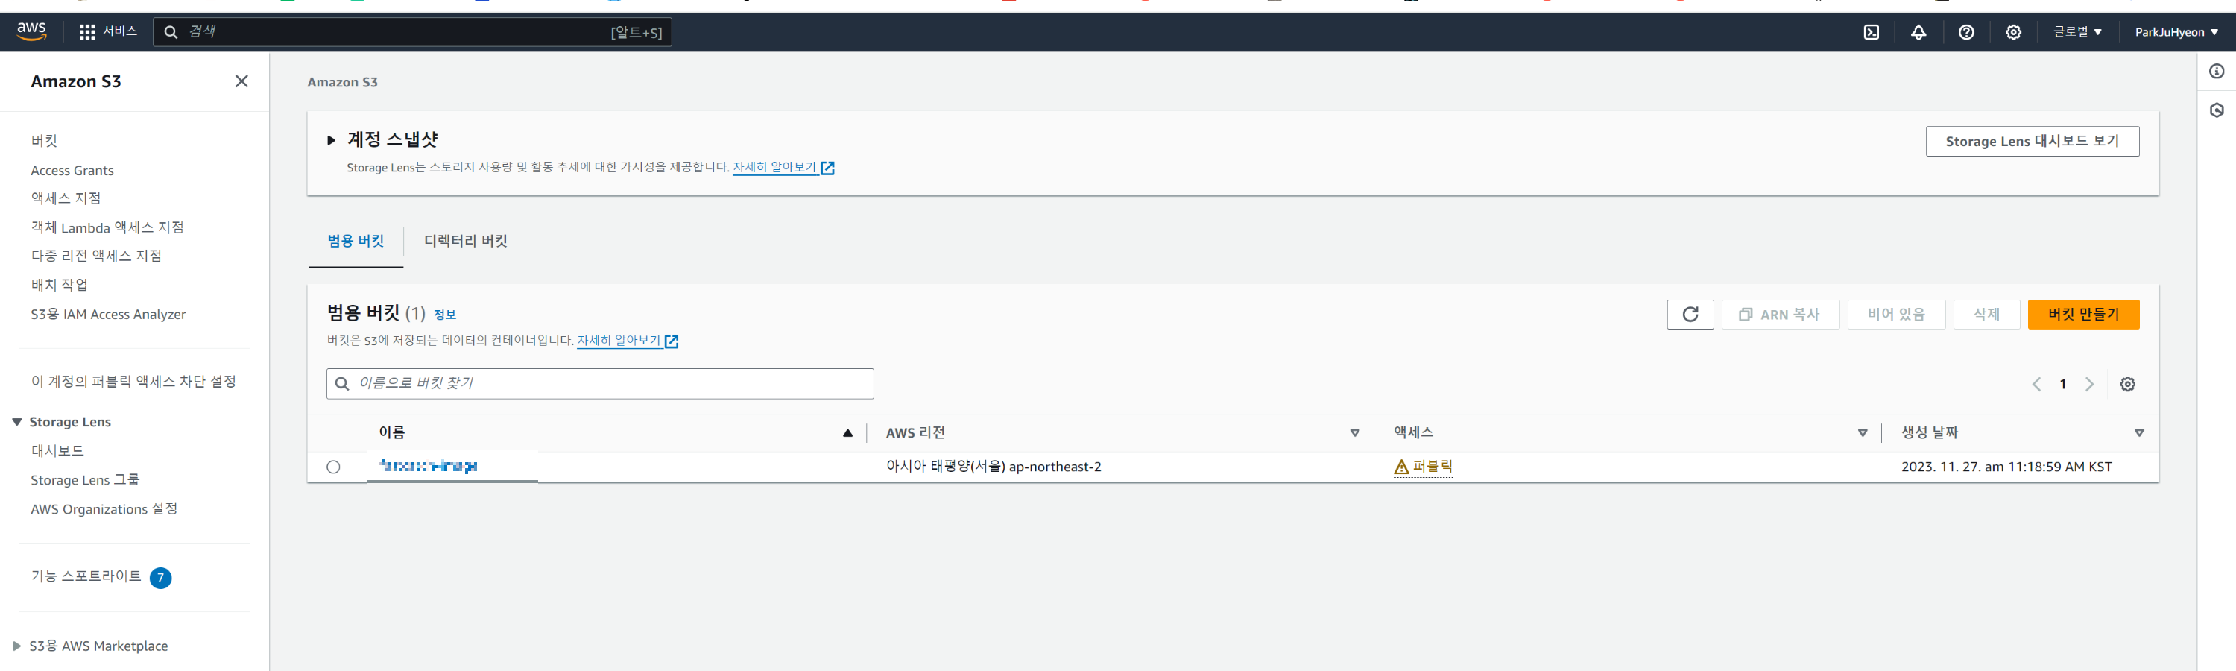Screen dimensions: 2236x671
Task: Open 다중 리전 액세스 지점 in sidebar
Action: coord(96,256)
